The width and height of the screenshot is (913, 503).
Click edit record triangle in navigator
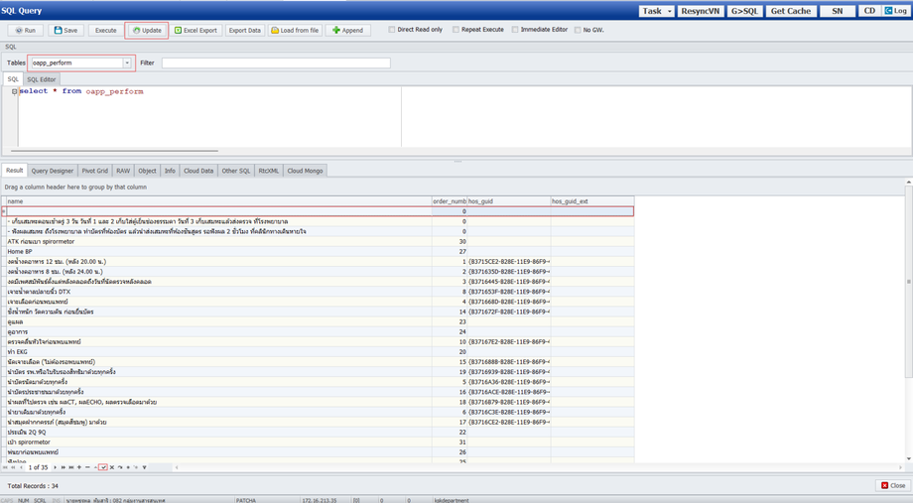pyautogui.click(x=95, y=467)
